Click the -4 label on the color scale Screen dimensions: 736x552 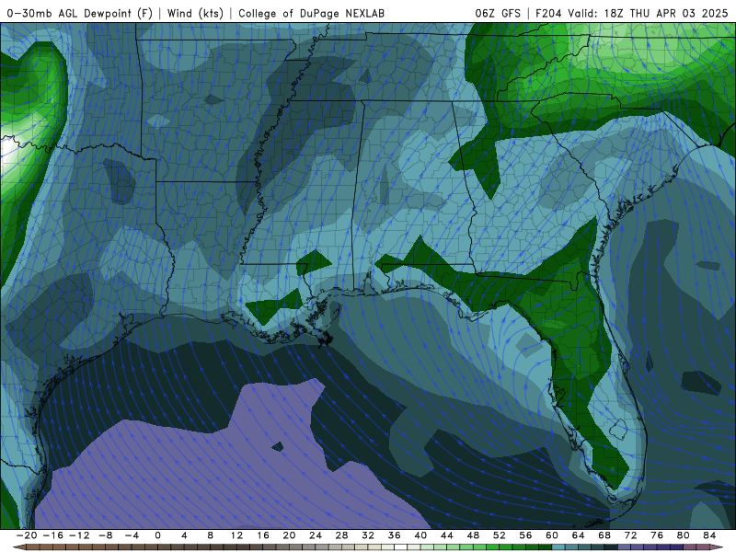pyautogui.click(x=131, y=535)
